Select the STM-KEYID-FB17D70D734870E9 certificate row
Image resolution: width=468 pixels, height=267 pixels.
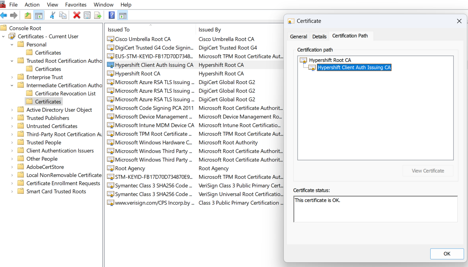[194, 177]
